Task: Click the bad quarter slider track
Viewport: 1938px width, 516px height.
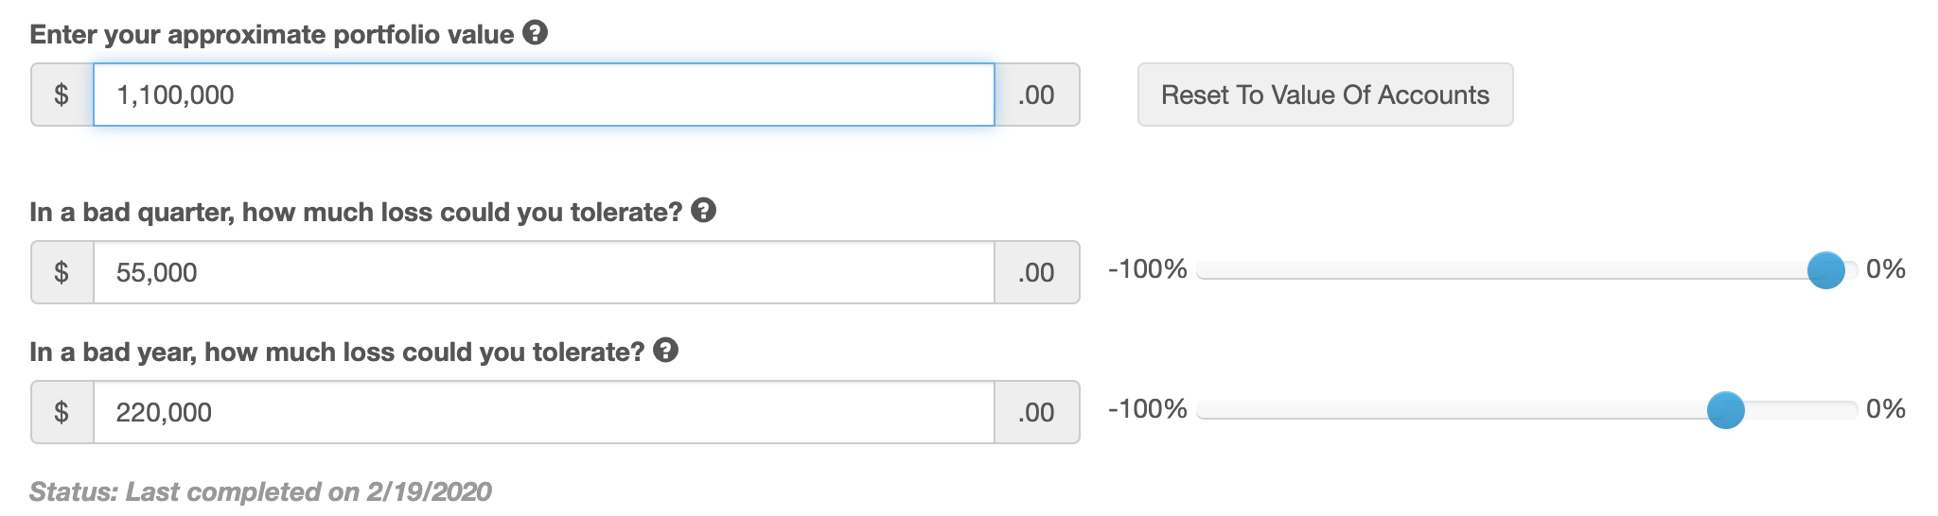Action: tap(1527, 270)
